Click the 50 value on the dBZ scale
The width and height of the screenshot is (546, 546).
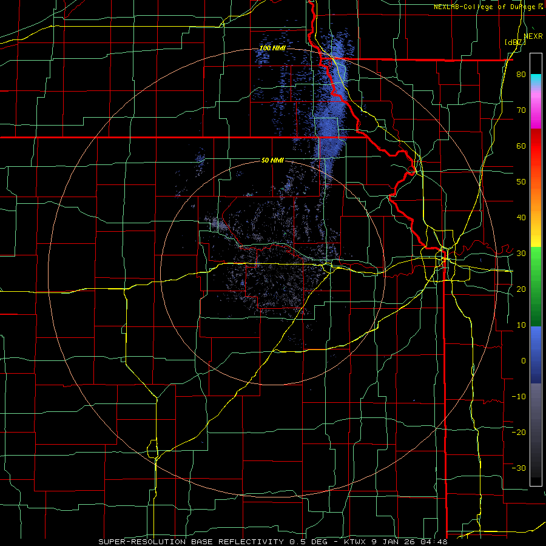[x=521, y=182]
